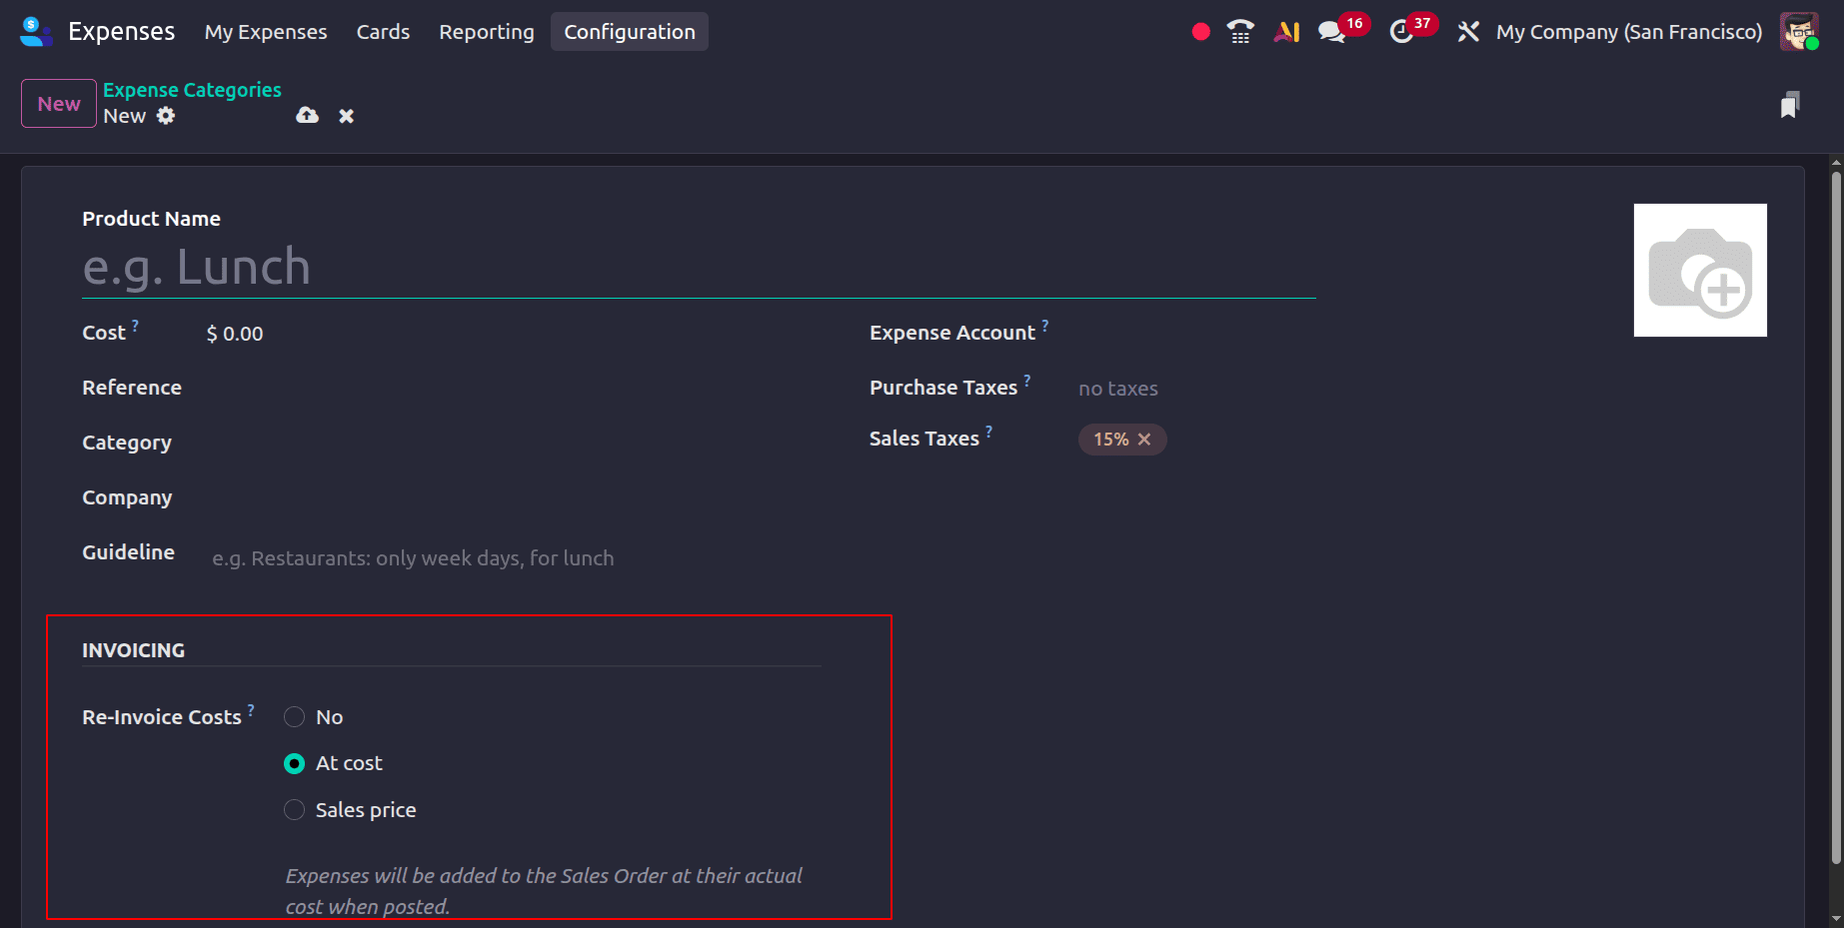Remove the 15% sales tax tag
The width and height of the screenshot is (1844, 928).
click(x=1144, y=440)
